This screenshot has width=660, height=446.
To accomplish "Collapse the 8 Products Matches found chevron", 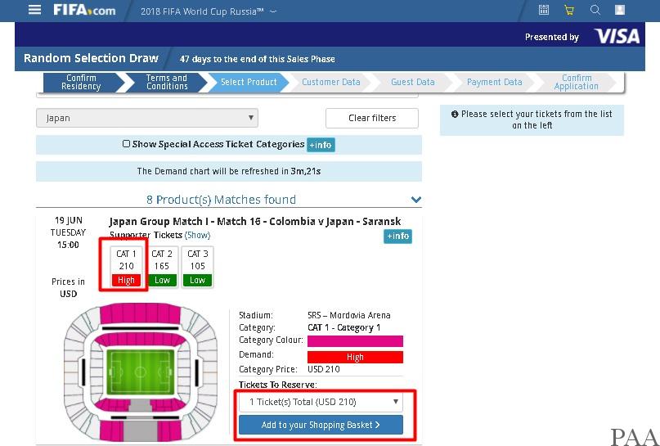I will pyautogui.click(x=415, y=200).
